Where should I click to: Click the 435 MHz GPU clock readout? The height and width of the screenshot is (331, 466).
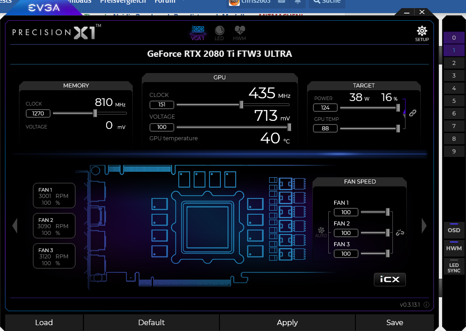[x=270, y=93]
